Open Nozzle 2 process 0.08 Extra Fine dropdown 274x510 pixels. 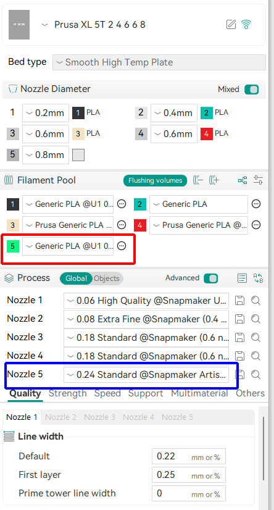click(146, 319)
